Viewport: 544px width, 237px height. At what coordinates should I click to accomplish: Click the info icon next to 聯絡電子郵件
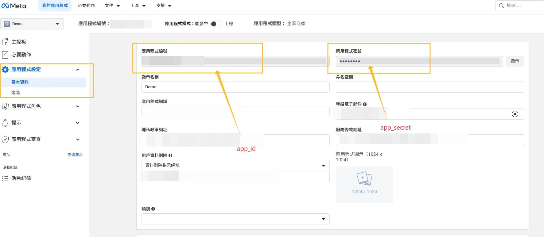365,104
